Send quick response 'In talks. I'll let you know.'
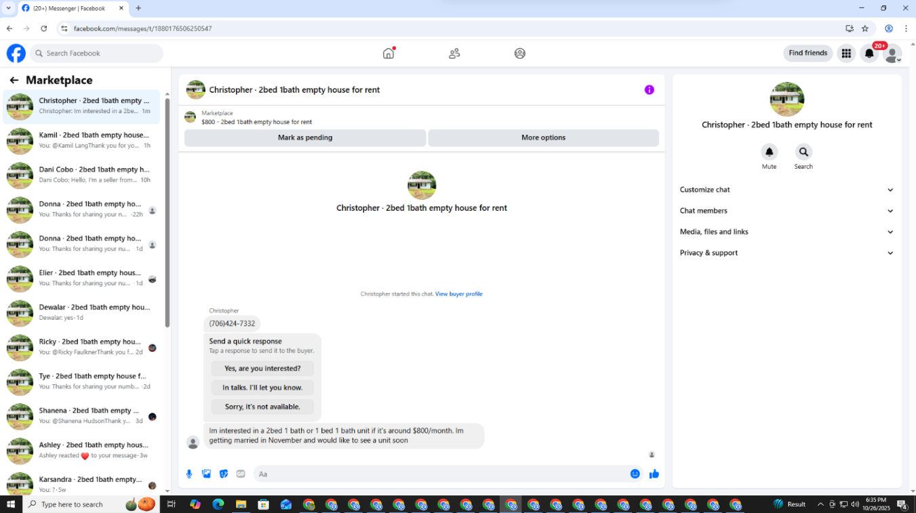The image size is (916, 513). click(262, 388)
